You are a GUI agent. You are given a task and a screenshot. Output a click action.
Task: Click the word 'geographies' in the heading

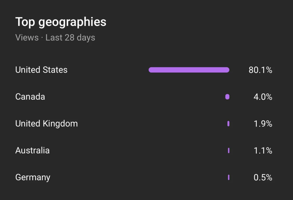tap(72, 22)
